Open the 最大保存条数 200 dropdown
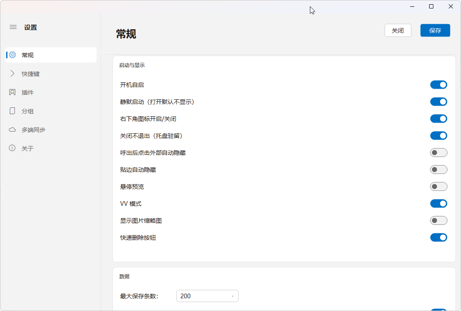 click(x=207, y=296)
